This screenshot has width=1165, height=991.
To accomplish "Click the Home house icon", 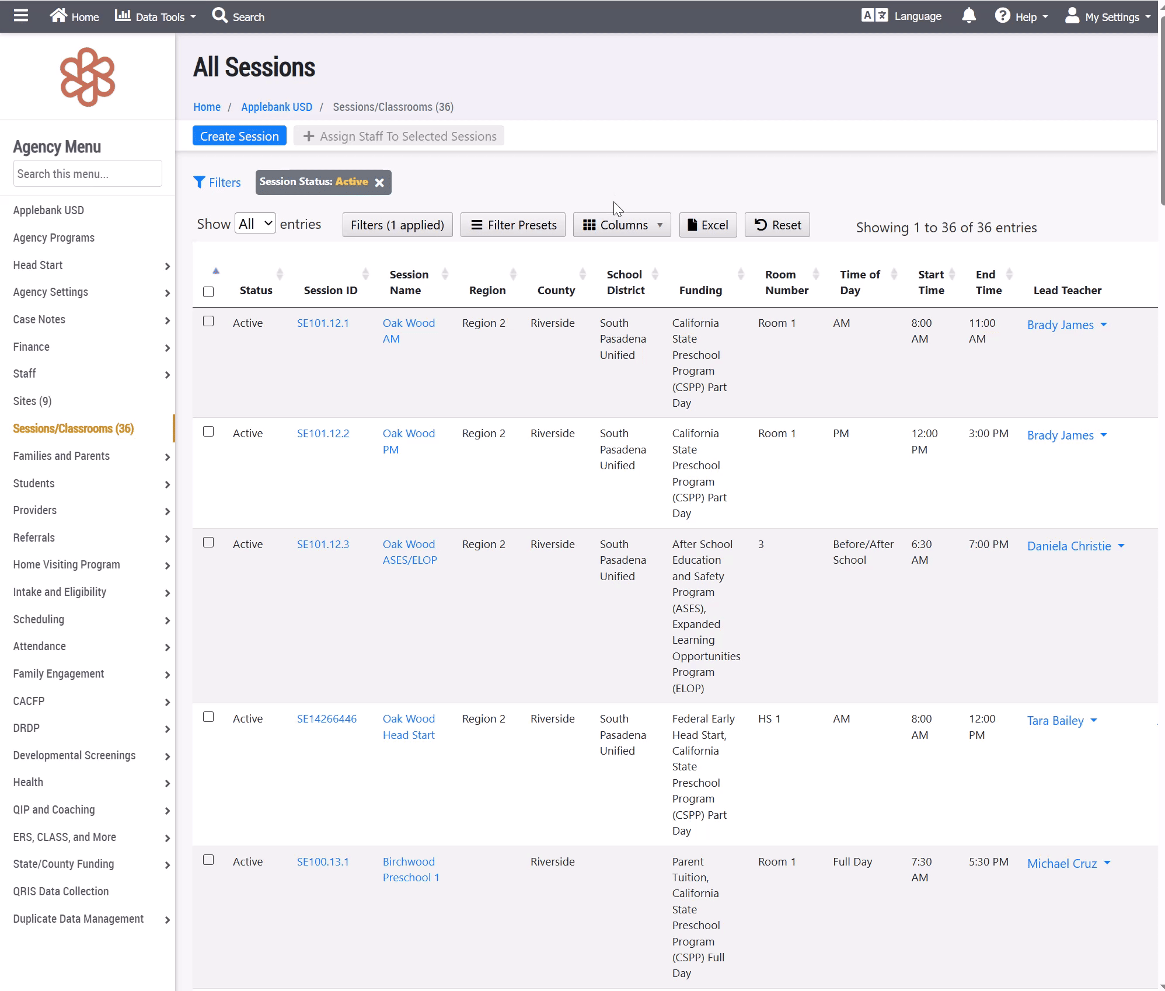I will (58, 16).
